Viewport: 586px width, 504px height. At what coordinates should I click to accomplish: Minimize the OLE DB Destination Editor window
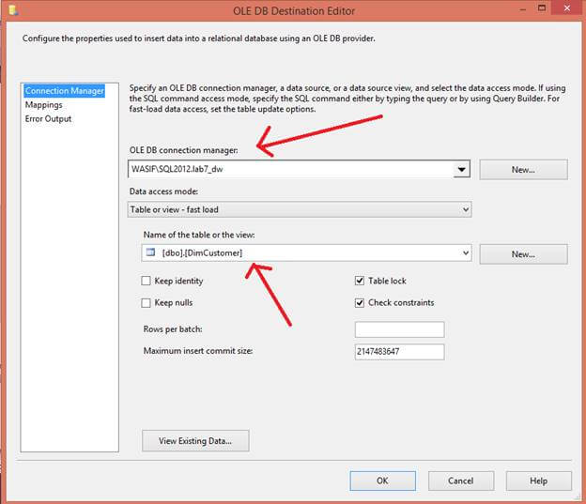point(523,9)
